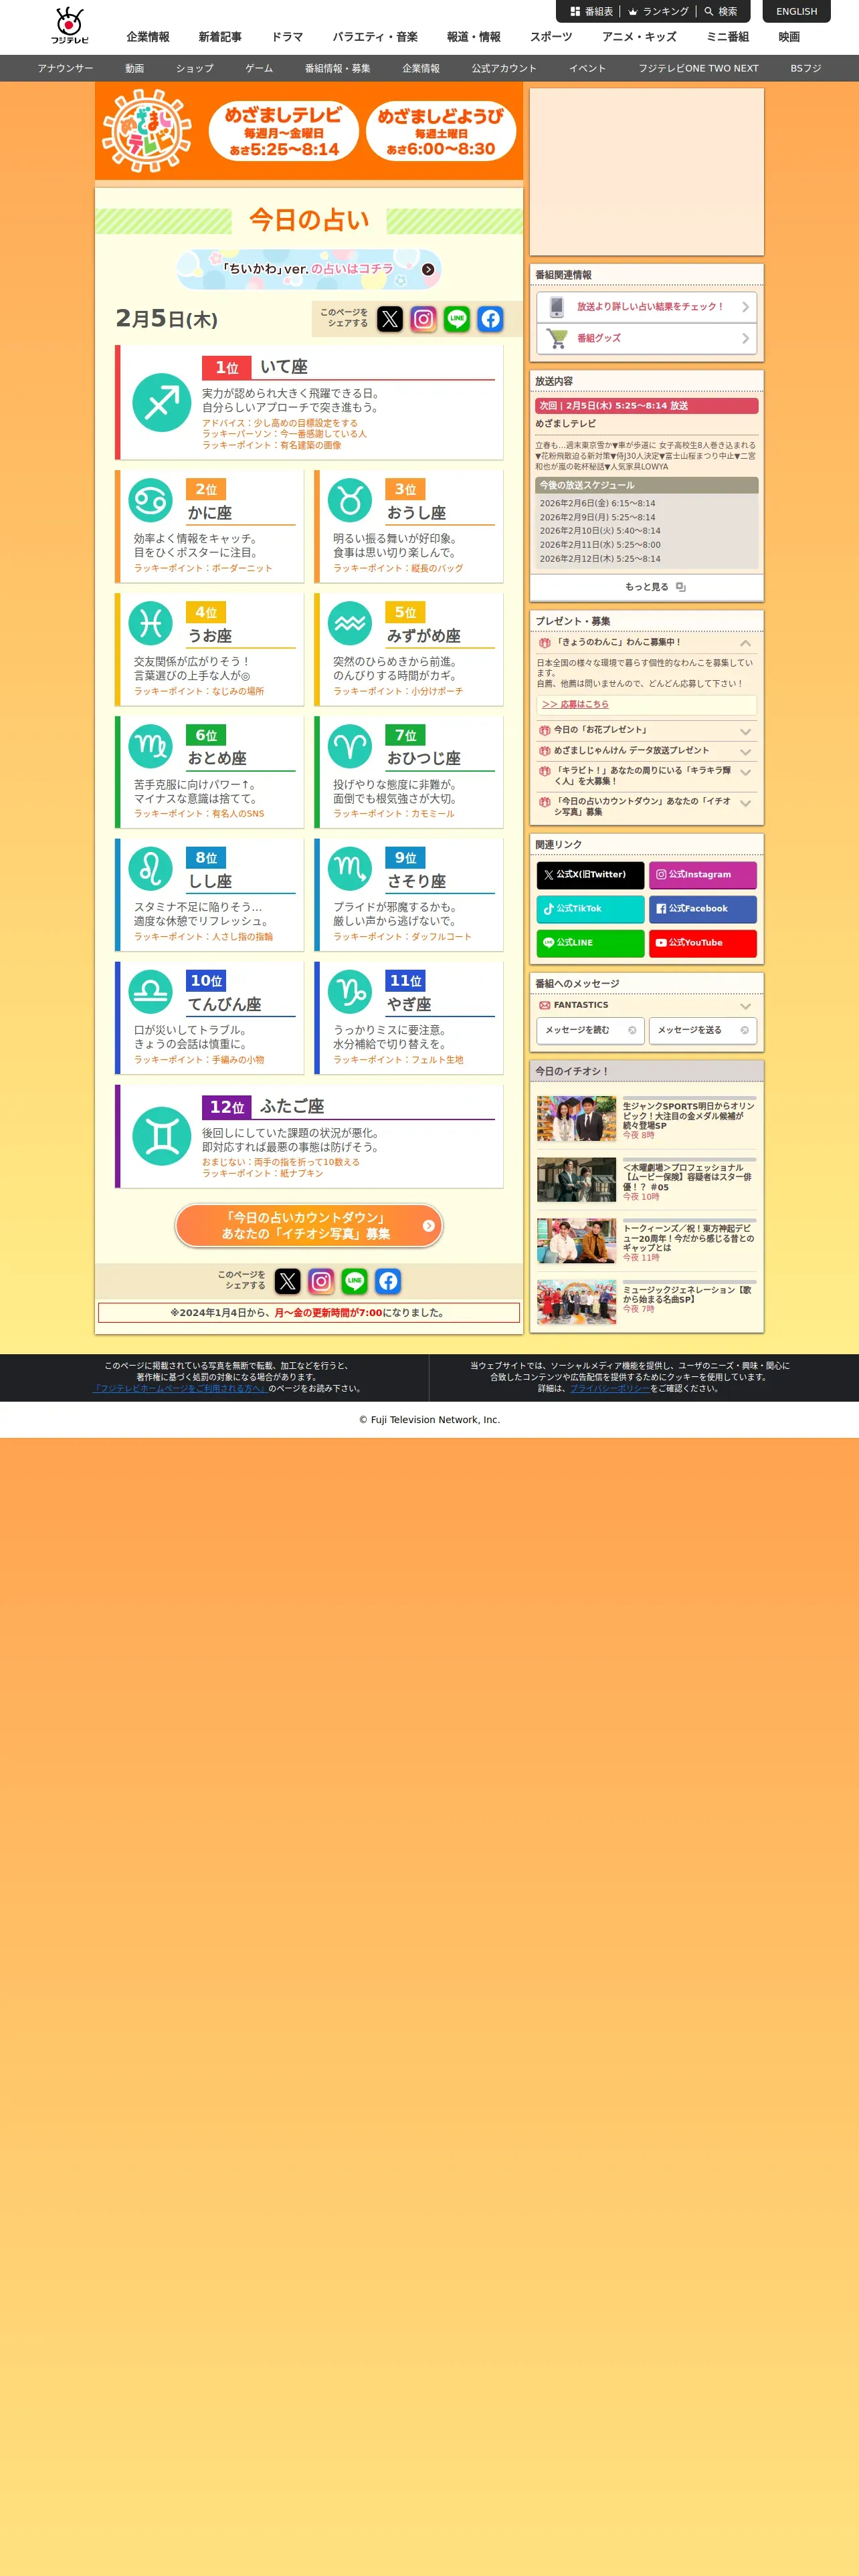Share on Facebook at bottom of fortune list
This screenshot has height=2576, width=859.
point(388,1281)
